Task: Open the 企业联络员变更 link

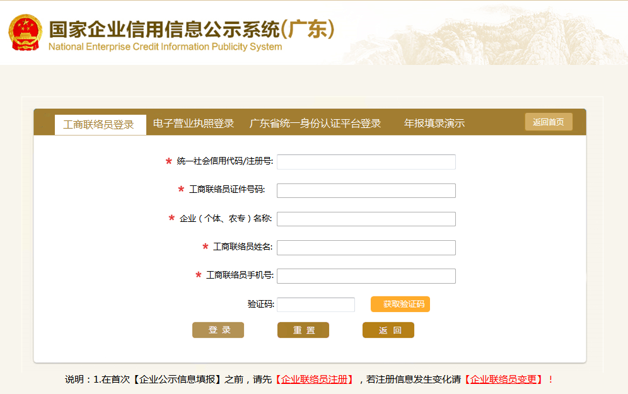Action: [x=503, y=379]
